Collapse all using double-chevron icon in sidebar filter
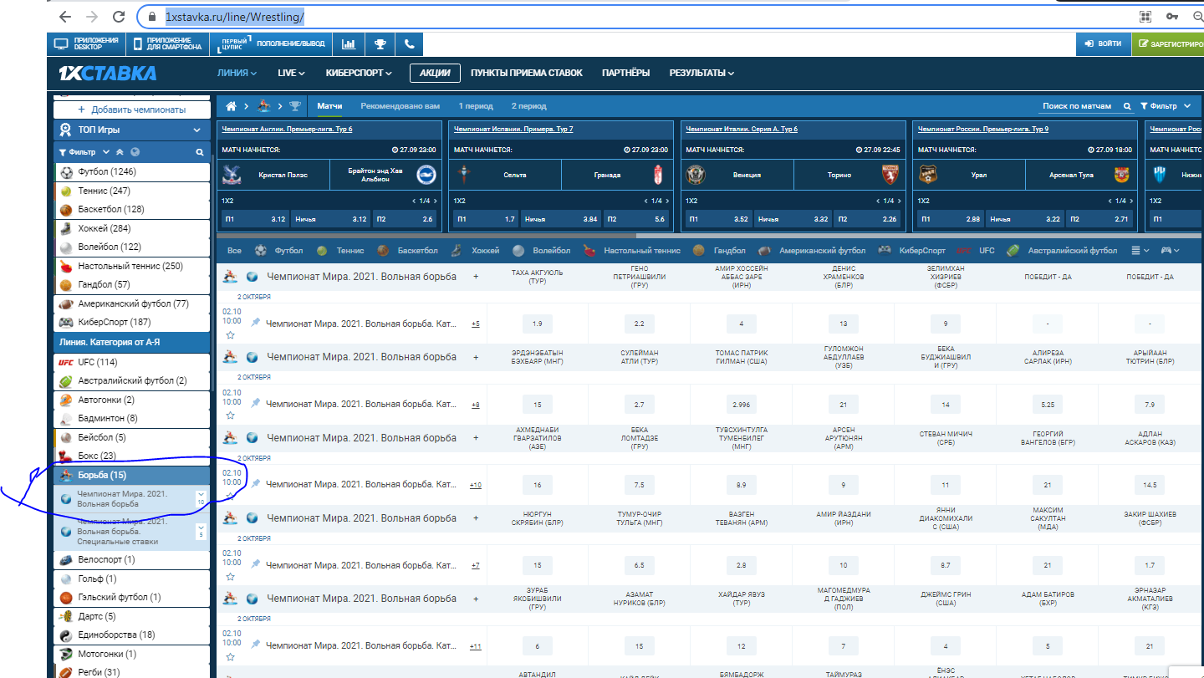 coord(120,152)
